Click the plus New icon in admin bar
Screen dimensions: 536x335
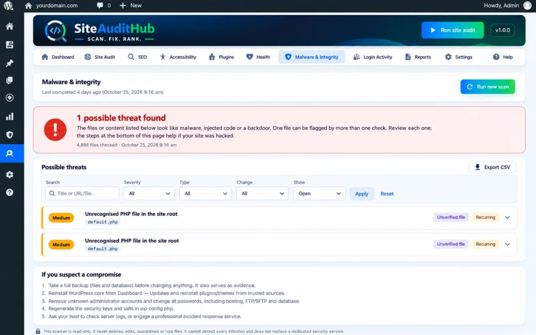122,5
